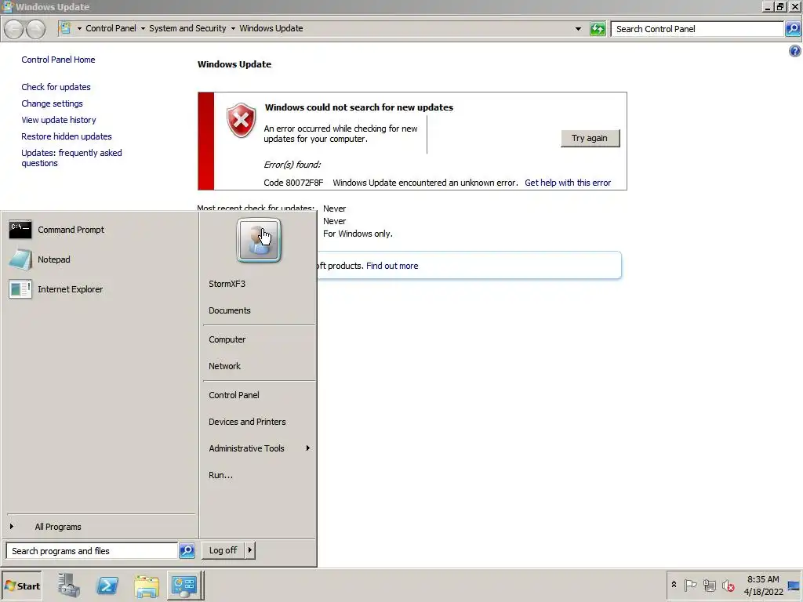Expand dropdown arrow after Control Panel breadcrumb
The image size is (803, 602).
click(x=143, y=29)
